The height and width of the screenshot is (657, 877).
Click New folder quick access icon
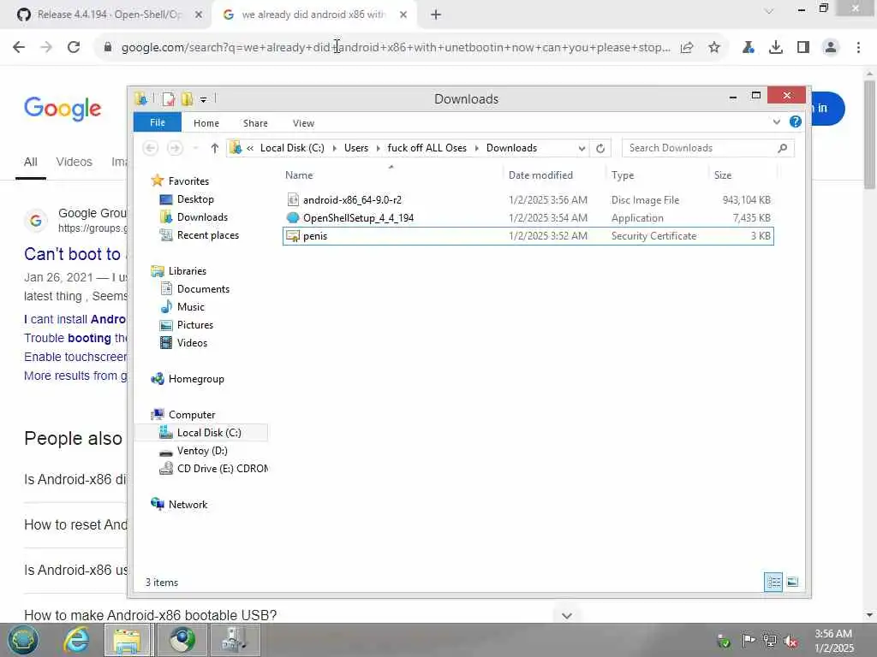pyautogui.click(x=187, y=99)
